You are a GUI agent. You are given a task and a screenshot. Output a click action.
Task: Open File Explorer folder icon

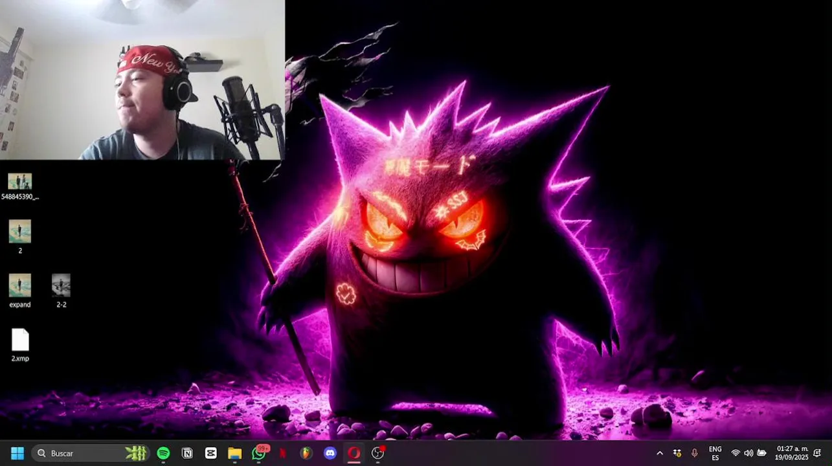click(x=235, y=453)
